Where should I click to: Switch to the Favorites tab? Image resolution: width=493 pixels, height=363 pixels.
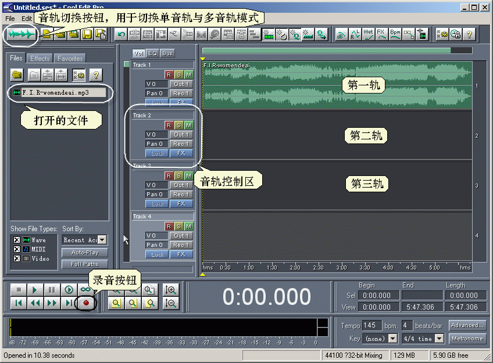click(70, 59)
